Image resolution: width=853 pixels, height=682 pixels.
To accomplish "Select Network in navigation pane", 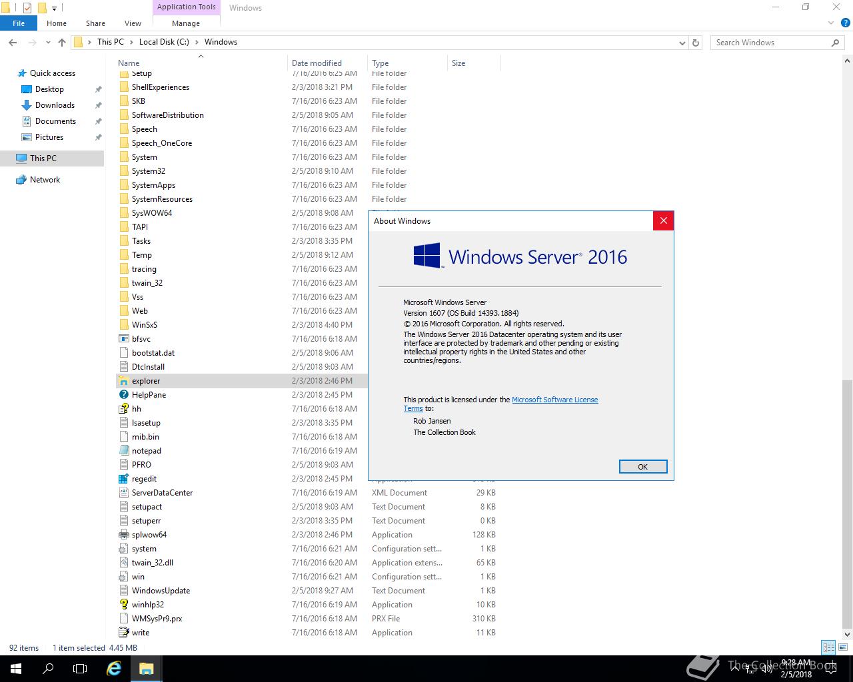I will (x=45, y=180).
